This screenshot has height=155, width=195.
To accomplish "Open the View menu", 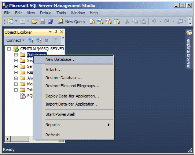I will 31,13.
